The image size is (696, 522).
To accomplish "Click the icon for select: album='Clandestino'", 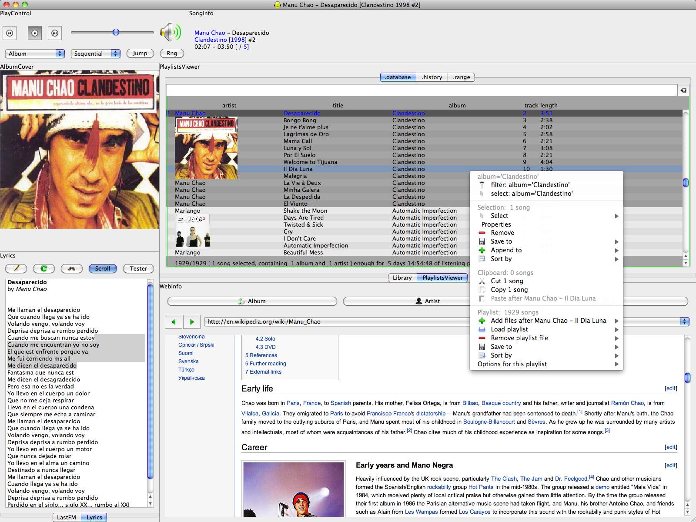I will (x=482, y=194).
